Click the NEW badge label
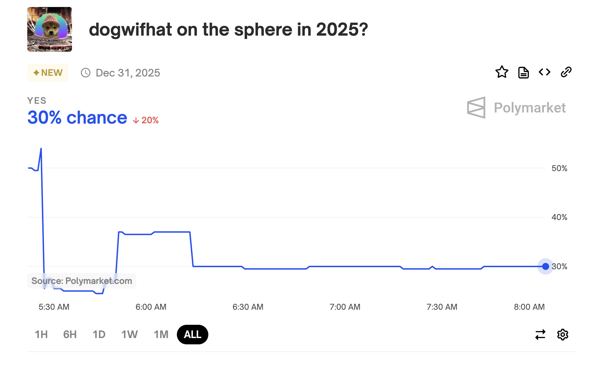This screenshot has width=597, height=366. click(48, 73)
